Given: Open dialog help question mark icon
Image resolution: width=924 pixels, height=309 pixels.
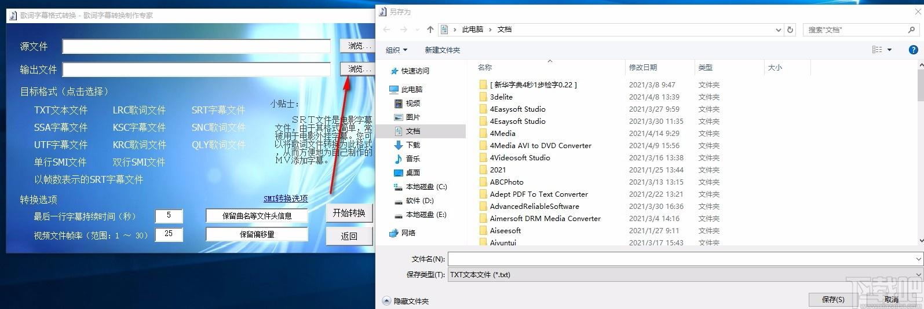Looking at the screenshot, I should click(914, 50).
